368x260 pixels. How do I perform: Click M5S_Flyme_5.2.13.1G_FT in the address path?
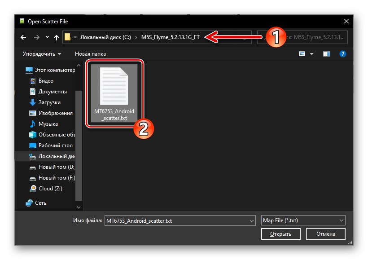tap(171, 37)
